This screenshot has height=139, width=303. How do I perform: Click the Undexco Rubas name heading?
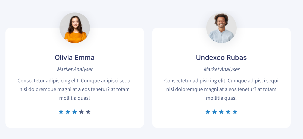click(x=221, y=57)
